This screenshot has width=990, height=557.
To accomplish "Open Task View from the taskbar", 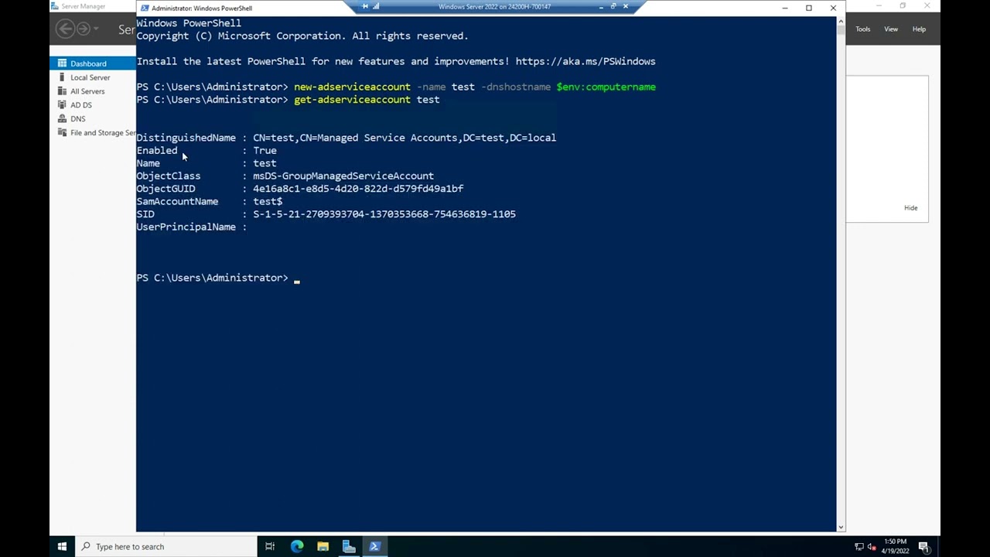I will pos(270,546).
